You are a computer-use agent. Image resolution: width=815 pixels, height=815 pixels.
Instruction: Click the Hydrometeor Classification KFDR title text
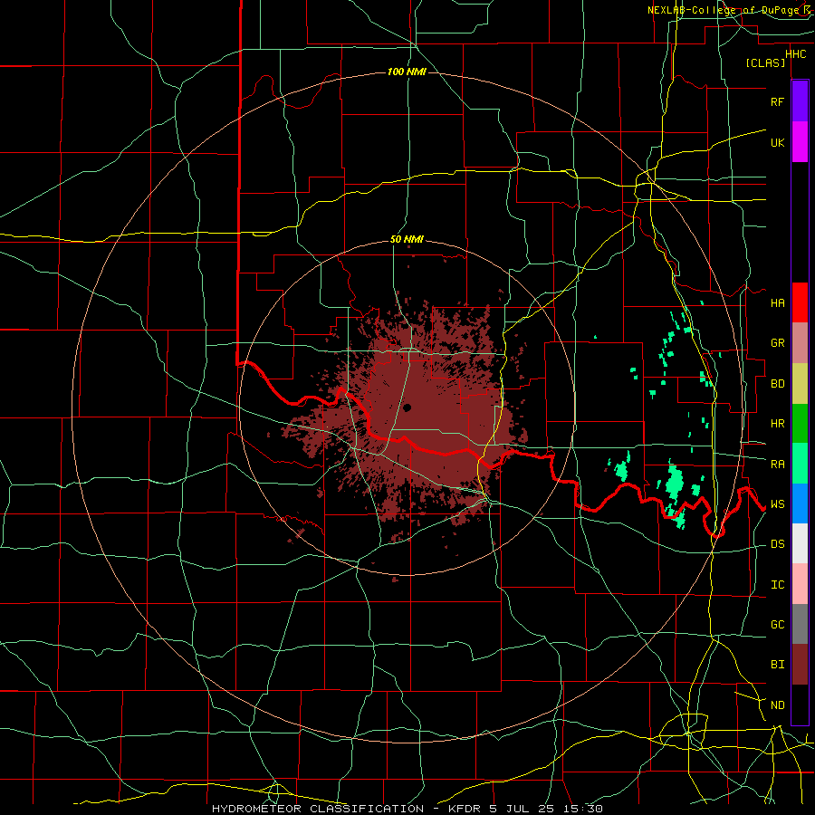(407, 809)
